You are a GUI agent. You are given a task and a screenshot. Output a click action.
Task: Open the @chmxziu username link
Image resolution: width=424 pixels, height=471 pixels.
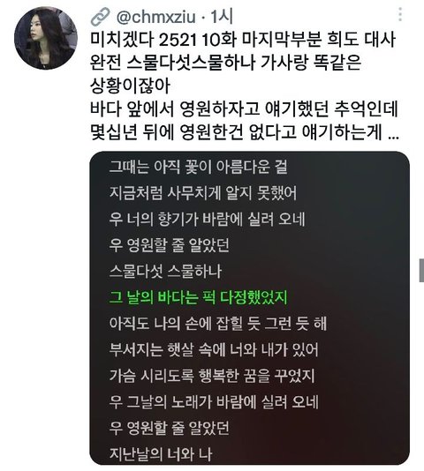(155, 17)
